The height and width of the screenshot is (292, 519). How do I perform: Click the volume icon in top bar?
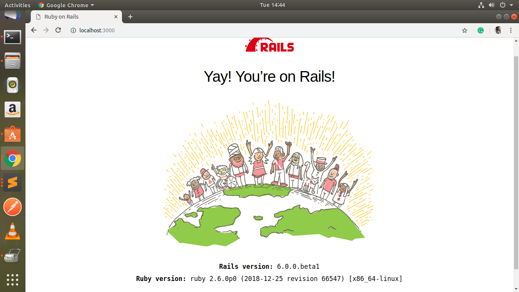click(492, 5)
